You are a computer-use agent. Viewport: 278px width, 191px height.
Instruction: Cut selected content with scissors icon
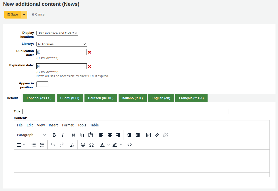coord(73,135)
